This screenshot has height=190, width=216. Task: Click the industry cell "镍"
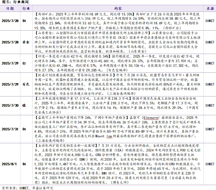(x=24, y=105)
